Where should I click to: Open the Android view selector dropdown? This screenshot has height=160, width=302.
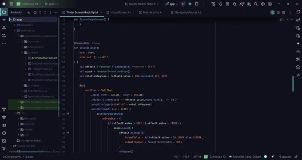click(17, 12)
